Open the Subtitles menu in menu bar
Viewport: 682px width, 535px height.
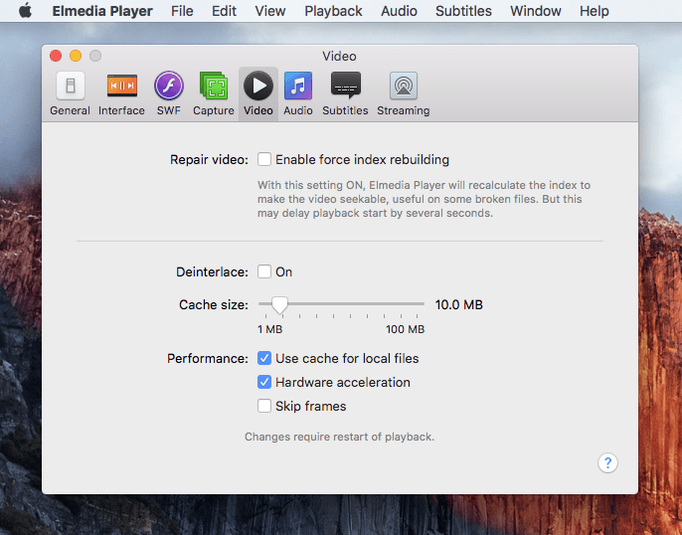(x=463, y=11)
